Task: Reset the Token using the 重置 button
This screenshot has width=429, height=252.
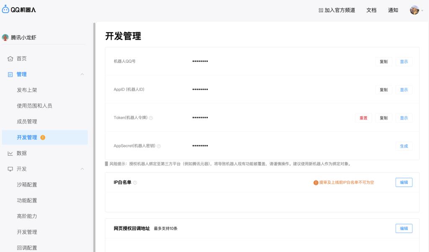Action: tap(363, 118)
